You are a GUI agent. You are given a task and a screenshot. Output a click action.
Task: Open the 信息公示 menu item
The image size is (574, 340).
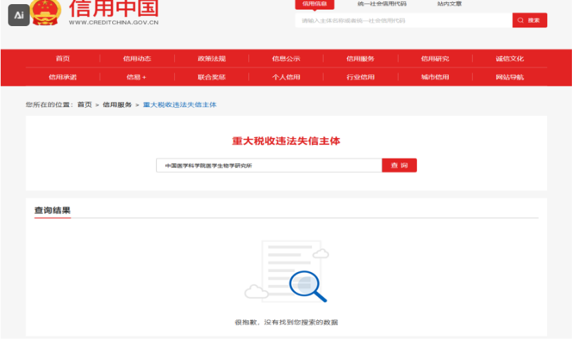point(286,58)
